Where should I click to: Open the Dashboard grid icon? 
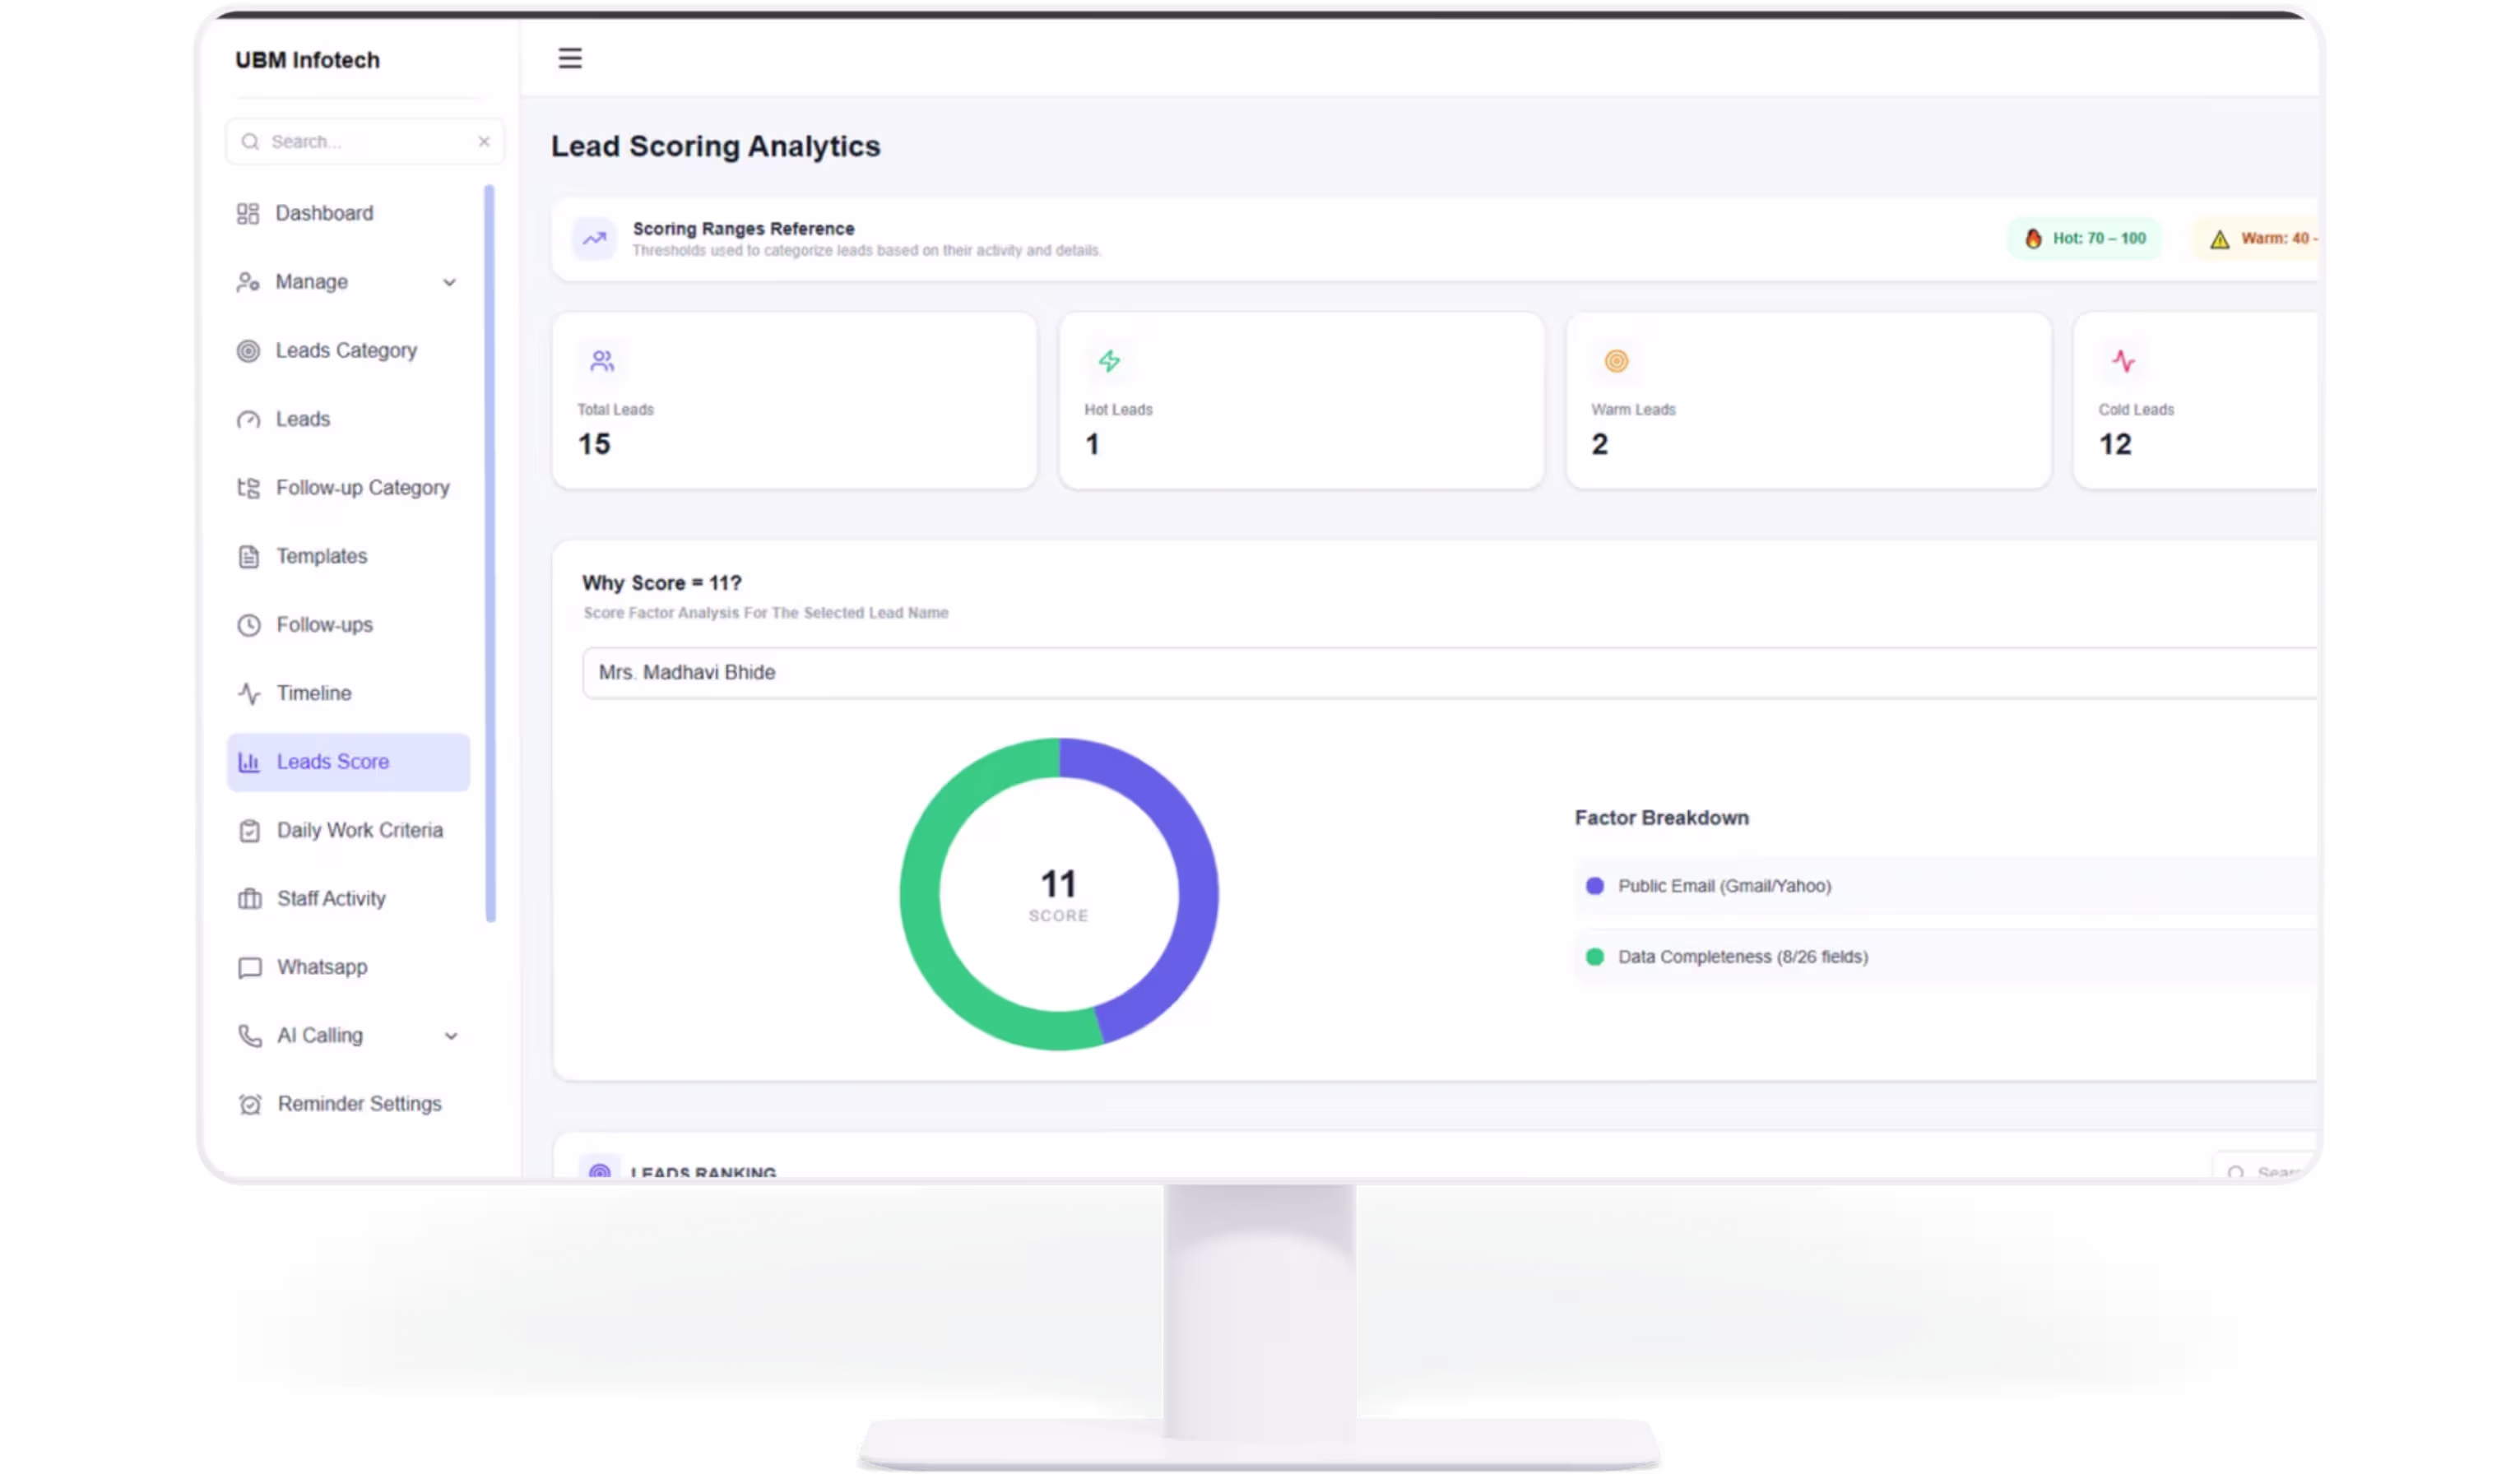(248, 213)
